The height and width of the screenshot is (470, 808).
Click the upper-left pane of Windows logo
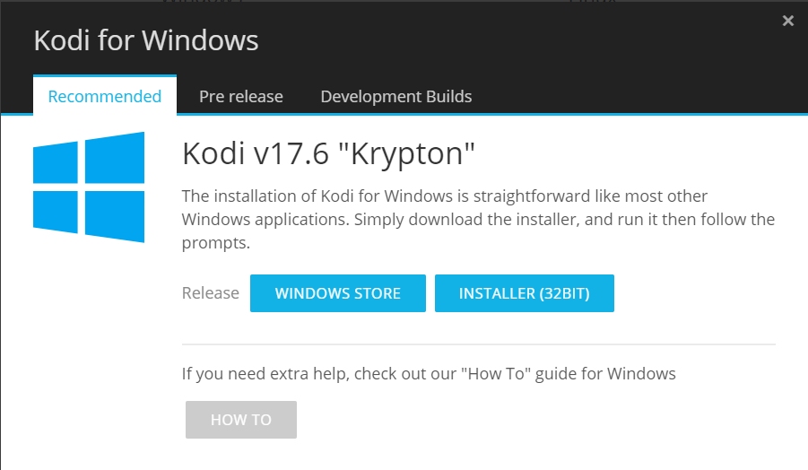[x=55, y=163]
